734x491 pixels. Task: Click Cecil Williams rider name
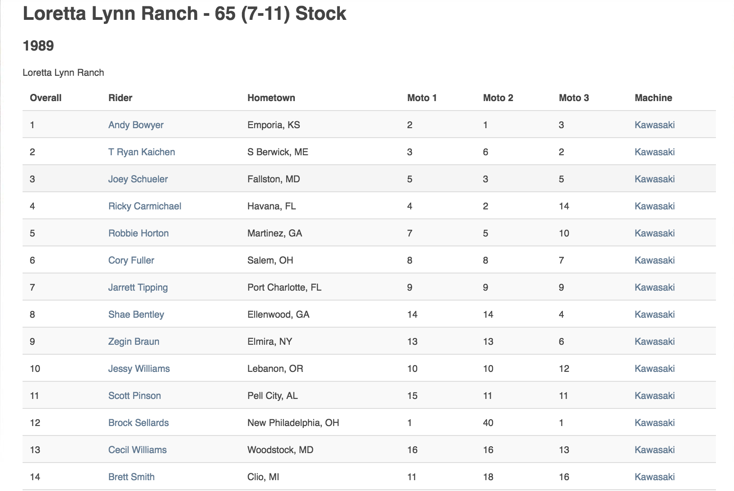138,450
